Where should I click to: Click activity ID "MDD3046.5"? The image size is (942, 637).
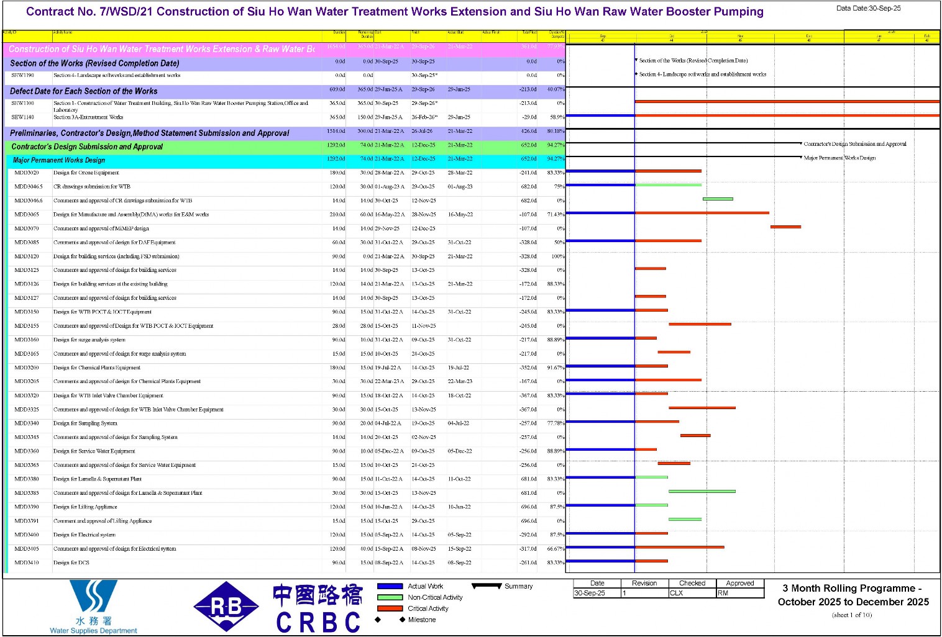[x=29, y=186]
